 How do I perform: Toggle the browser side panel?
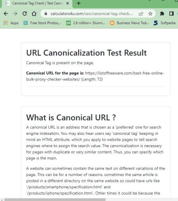171,13
